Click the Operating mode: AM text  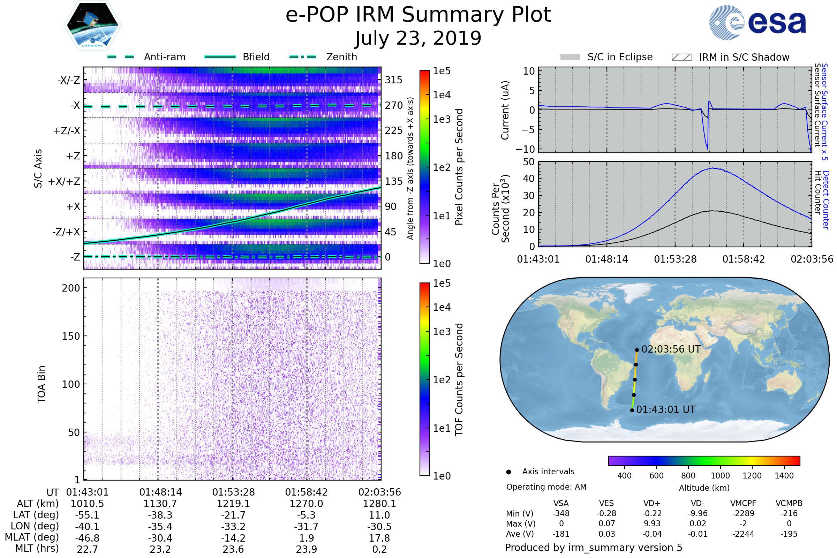(546, 487)
